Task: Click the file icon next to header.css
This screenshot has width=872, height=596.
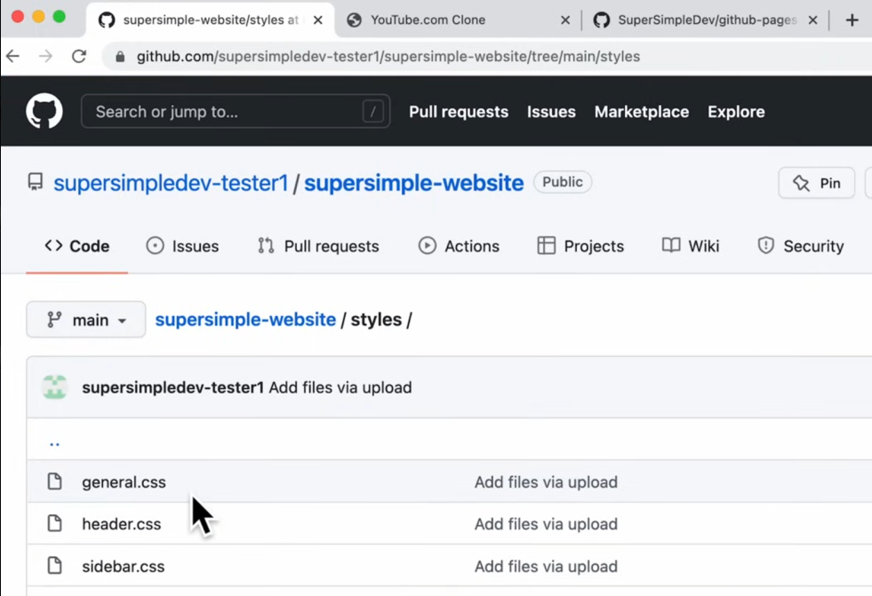Action: point(54,523)
